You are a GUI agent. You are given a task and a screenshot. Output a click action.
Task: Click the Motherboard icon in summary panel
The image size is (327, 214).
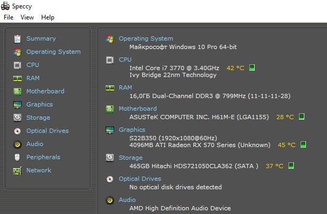tap(110, 109)
